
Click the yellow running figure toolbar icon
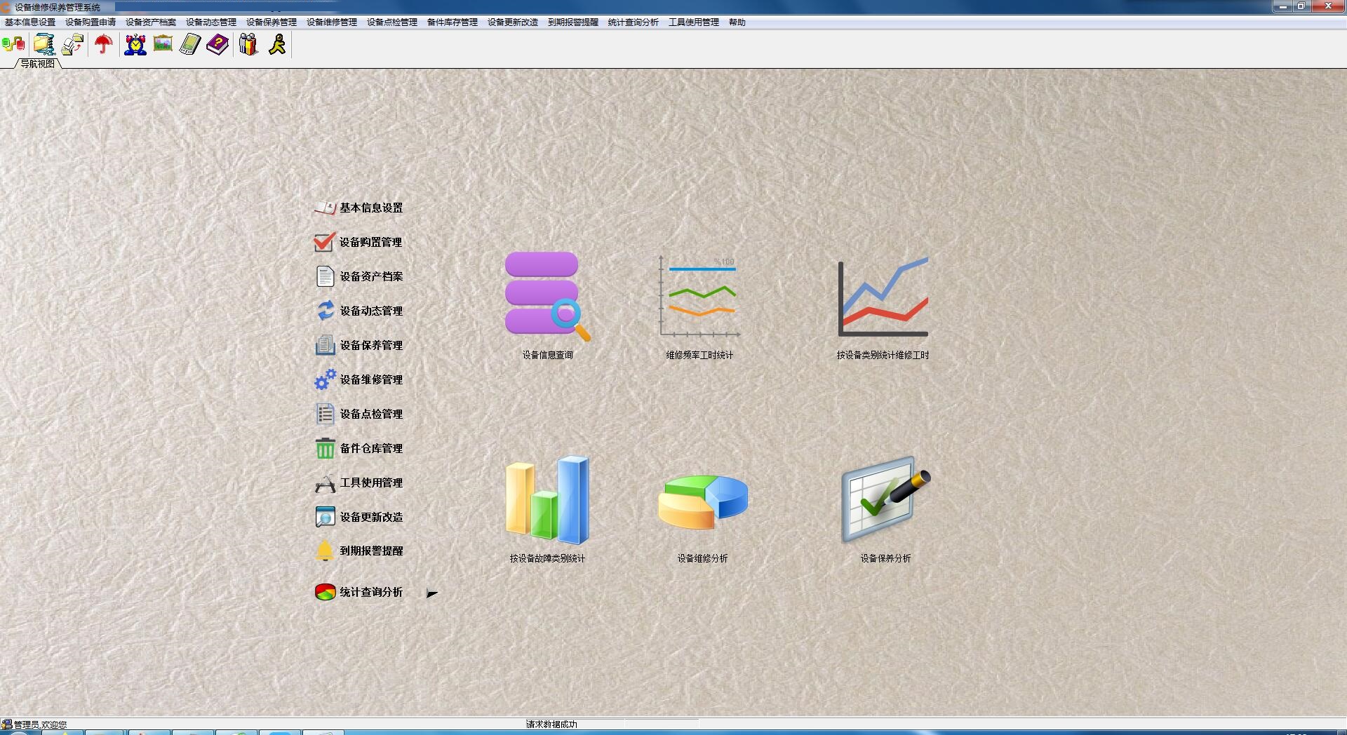pos(278,45)
